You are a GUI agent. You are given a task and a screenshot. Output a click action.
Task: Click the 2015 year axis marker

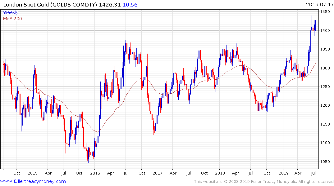(33, 173)
